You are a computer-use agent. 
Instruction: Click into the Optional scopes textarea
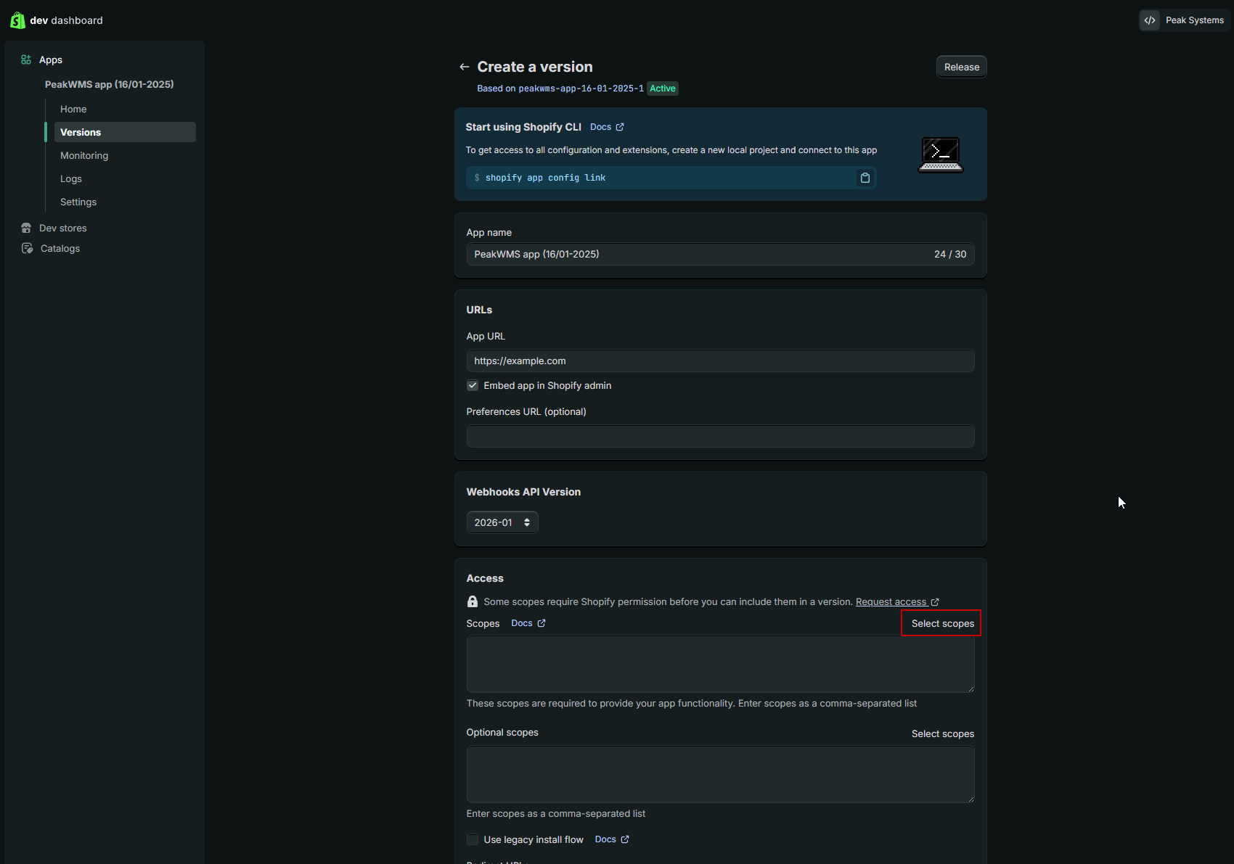click(x=721, y=774)
